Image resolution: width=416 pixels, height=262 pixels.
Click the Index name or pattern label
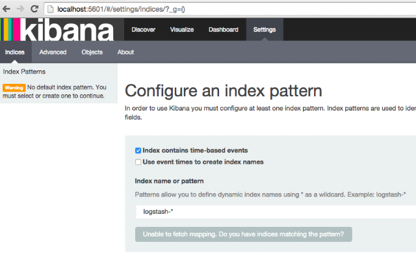169,181
